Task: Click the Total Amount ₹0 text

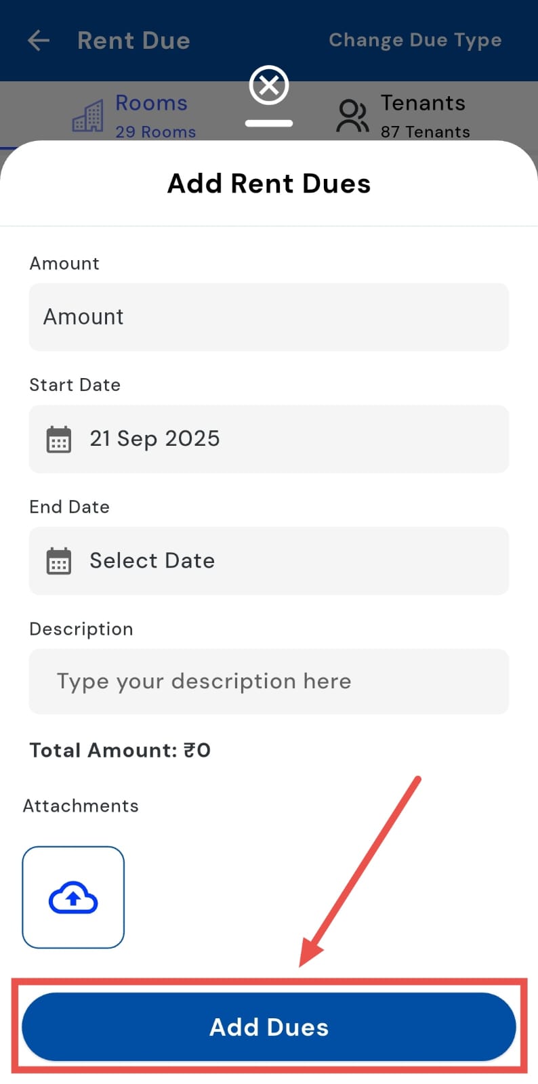Action: coord(120,750)
